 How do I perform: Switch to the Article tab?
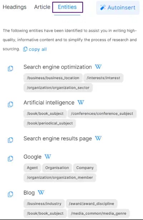pyautogui.click(x=42, y=7)
